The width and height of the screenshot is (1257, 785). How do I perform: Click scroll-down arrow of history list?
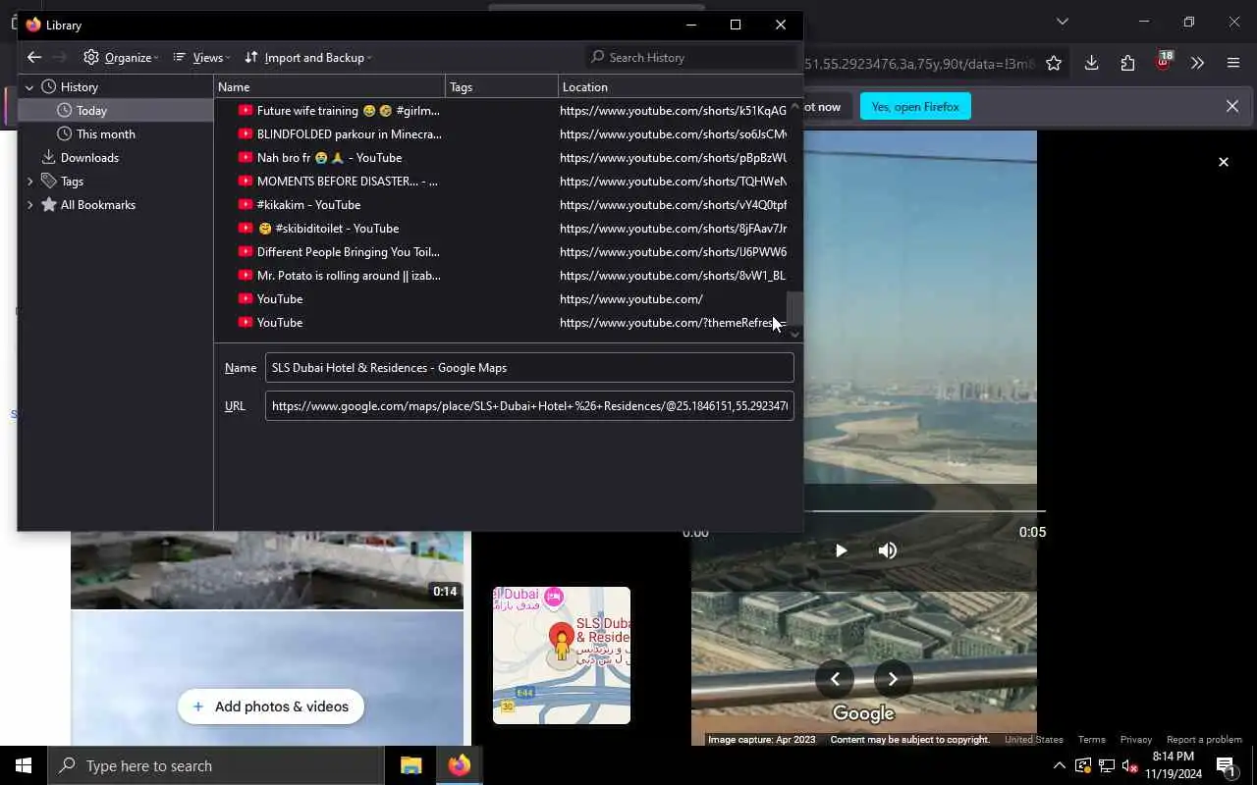click(x=795, y=335)
